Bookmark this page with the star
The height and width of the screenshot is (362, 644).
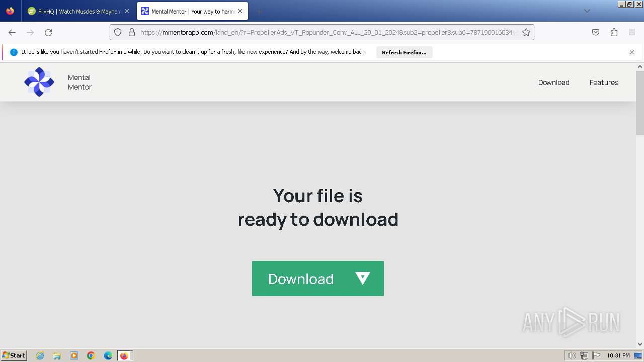pyautogui.click(x=526, y=32)
